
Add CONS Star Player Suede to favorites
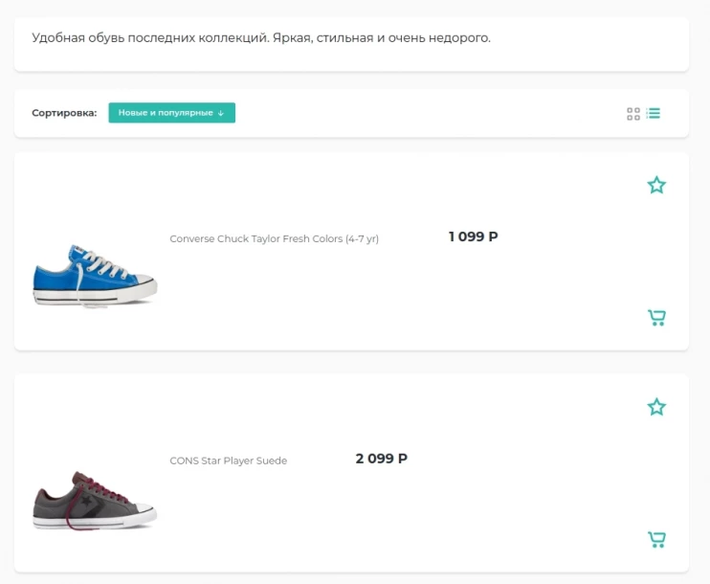coord(656,407)
